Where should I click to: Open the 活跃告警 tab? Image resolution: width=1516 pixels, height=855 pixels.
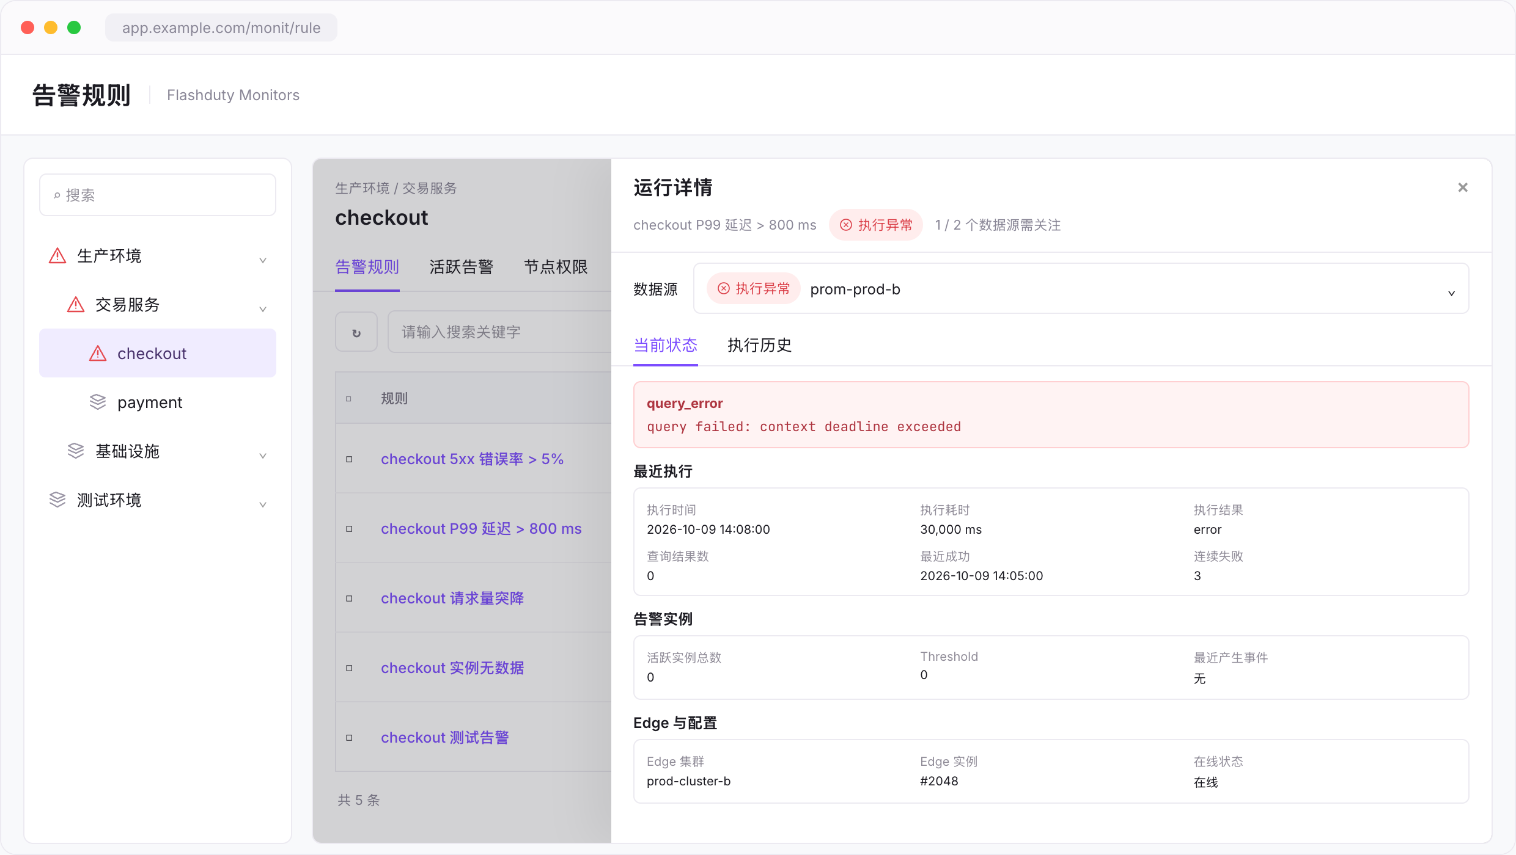[462, 267]
